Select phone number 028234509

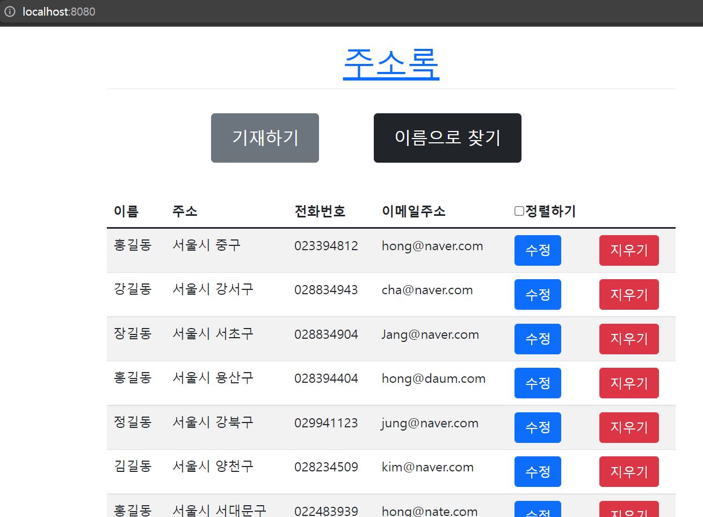[x=326, y=467]
